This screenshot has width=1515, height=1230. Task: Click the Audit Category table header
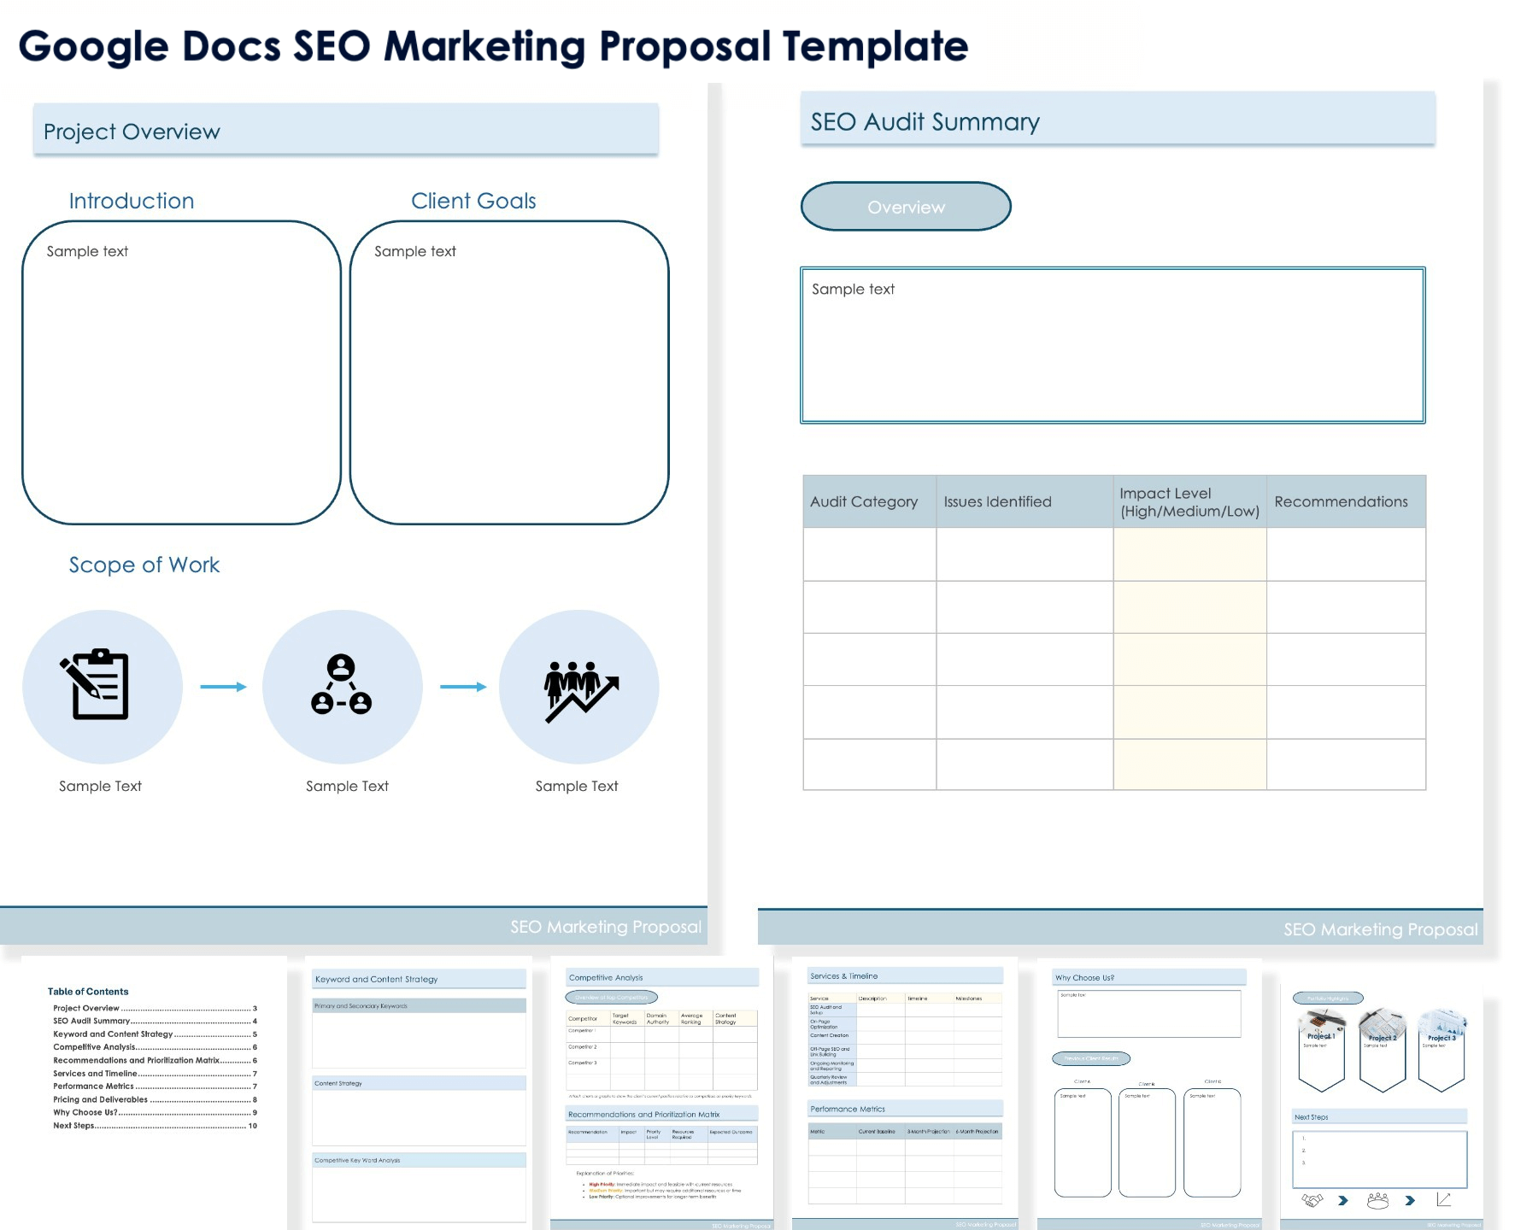(x=869, y=501)
